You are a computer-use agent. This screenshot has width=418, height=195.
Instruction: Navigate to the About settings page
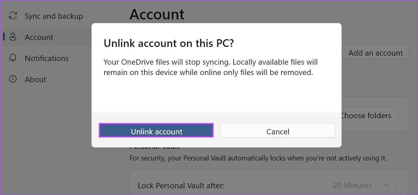[x=36, y=79]
